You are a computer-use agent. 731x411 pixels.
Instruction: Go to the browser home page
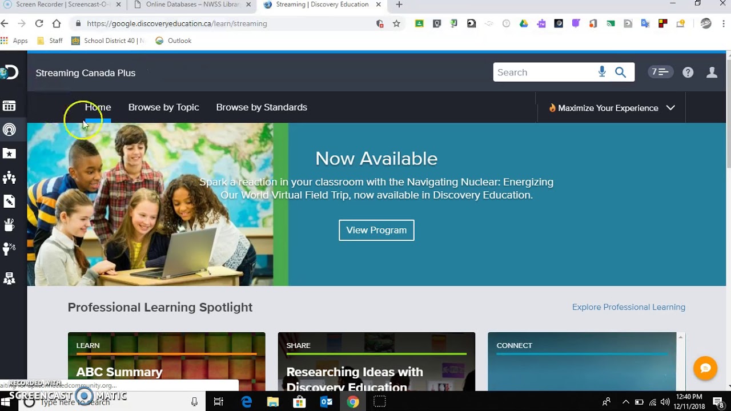(x=56, y=23)
